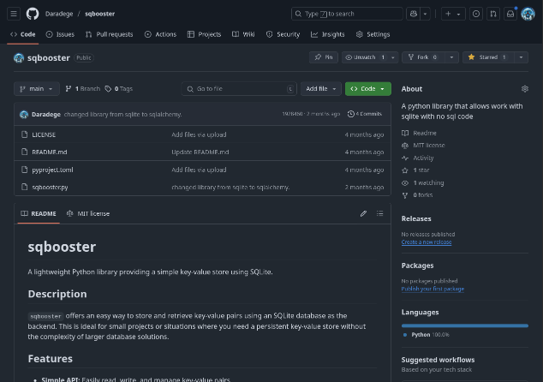This screenshot has height=382, width=543.
Task: Go to the Actions tab
Action: [x=160, y=34]
